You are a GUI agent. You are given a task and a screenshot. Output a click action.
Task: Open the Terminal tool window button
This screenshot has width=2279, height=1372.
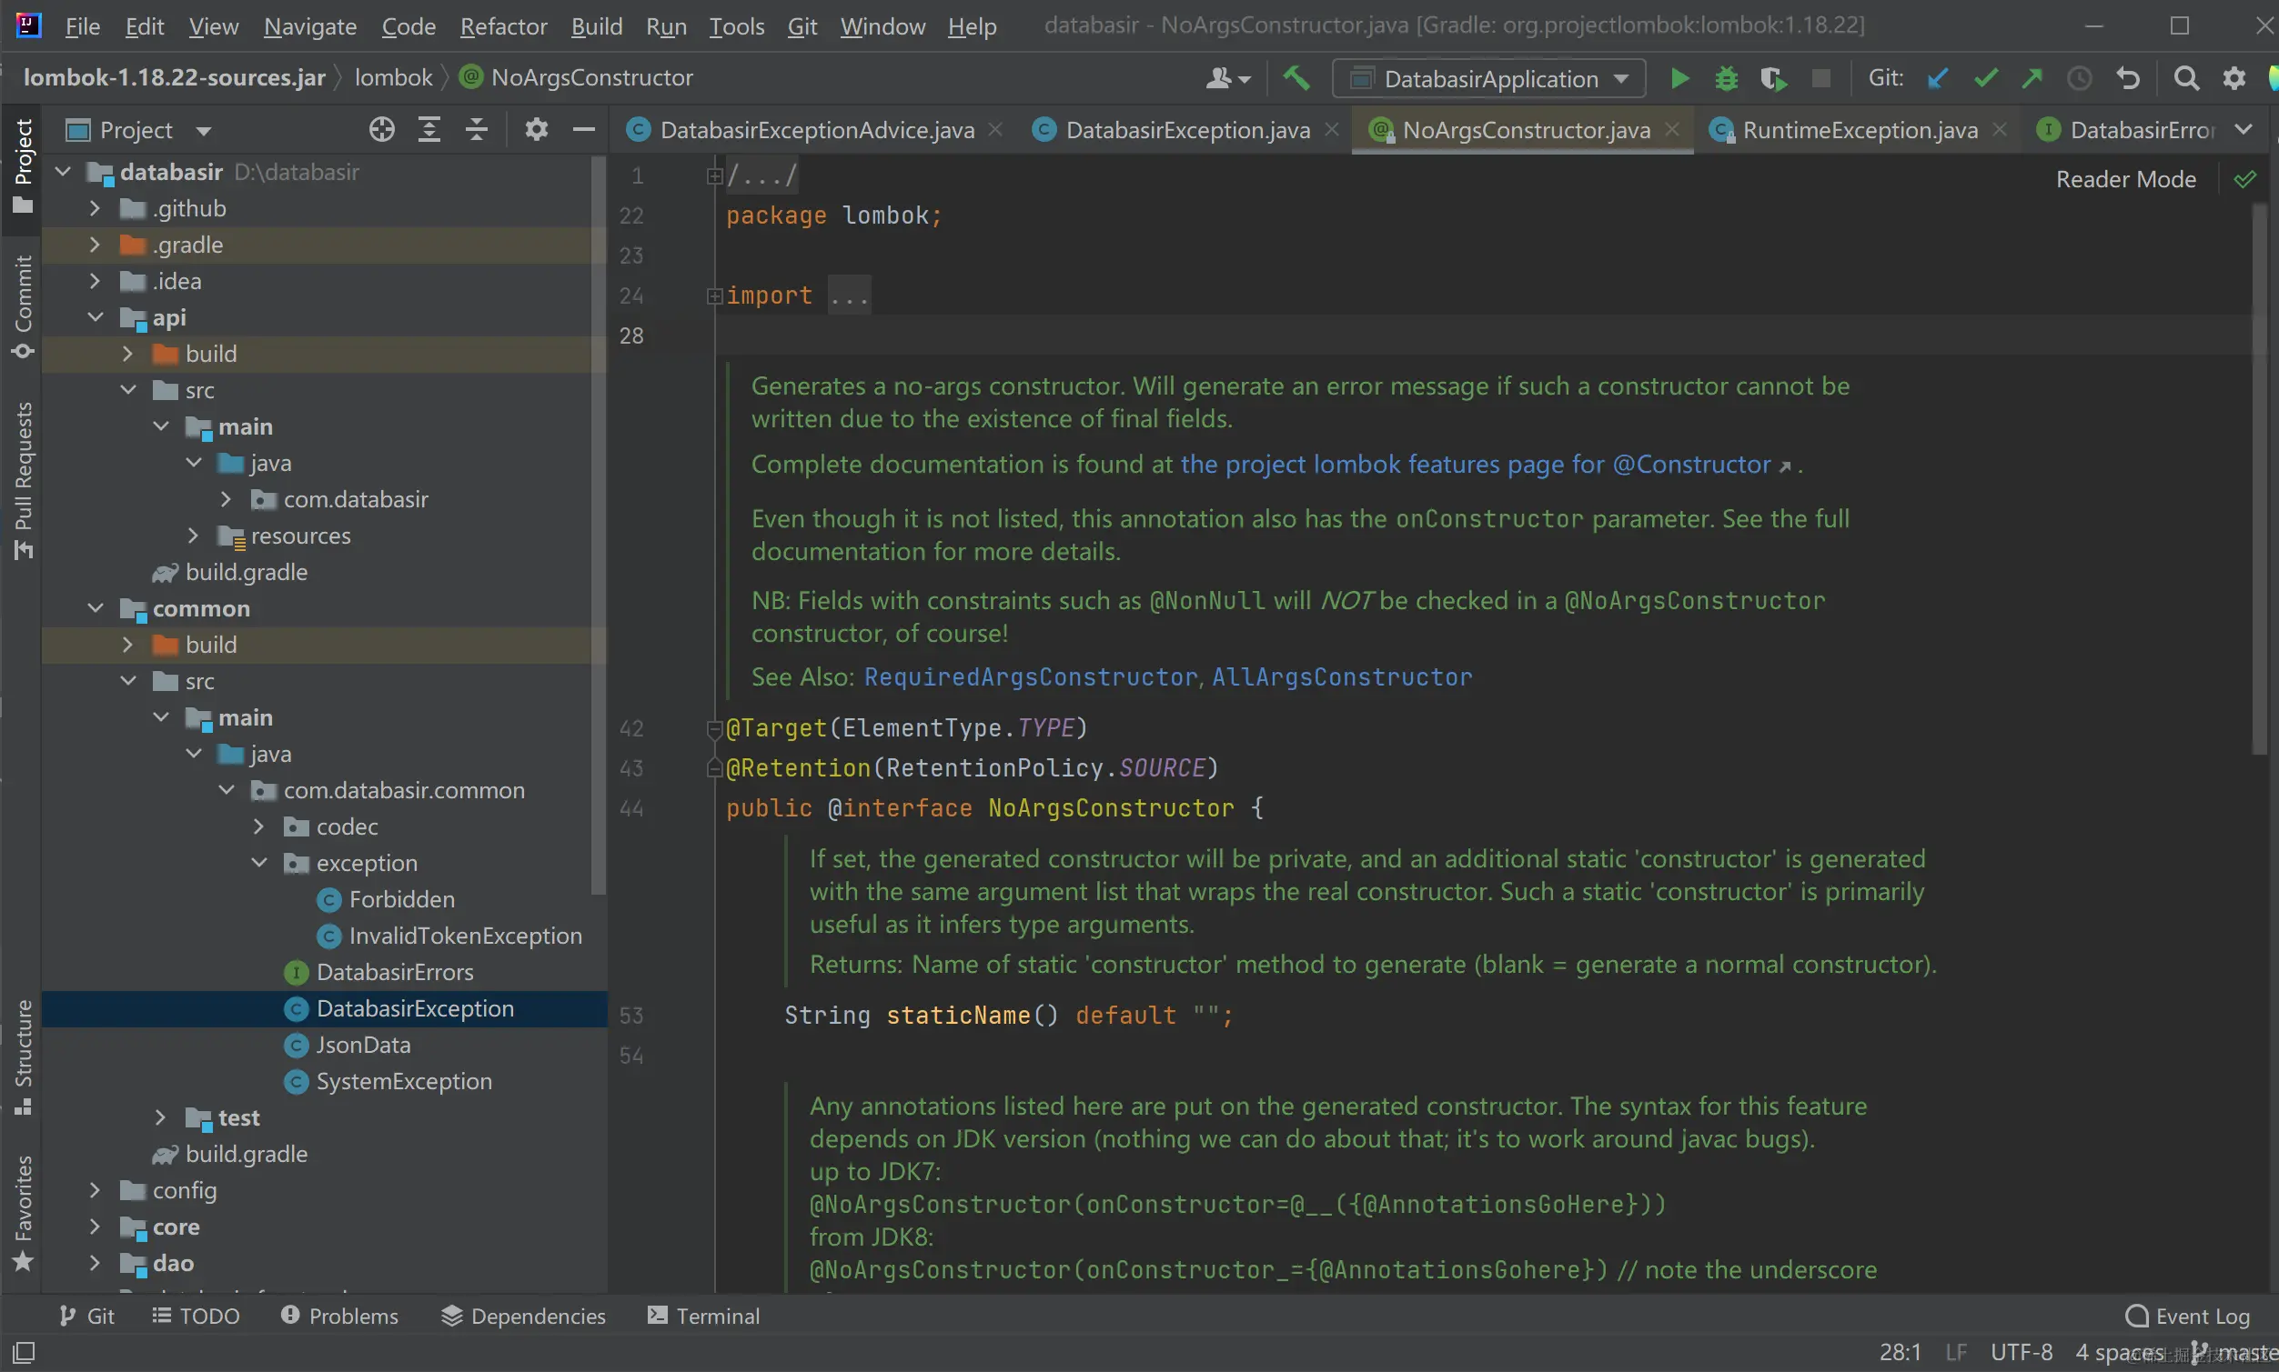click(704, 1315)
